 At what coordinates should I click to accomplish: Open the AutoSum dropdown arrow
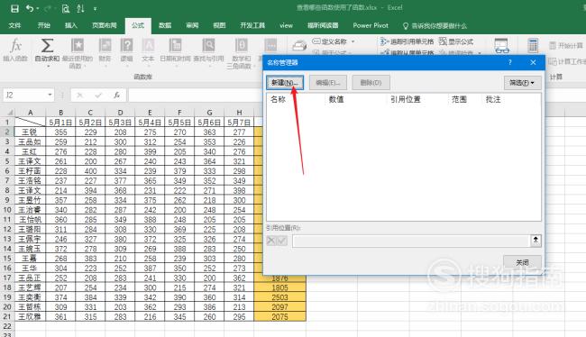pyautogui.click(x=48, y=67)
